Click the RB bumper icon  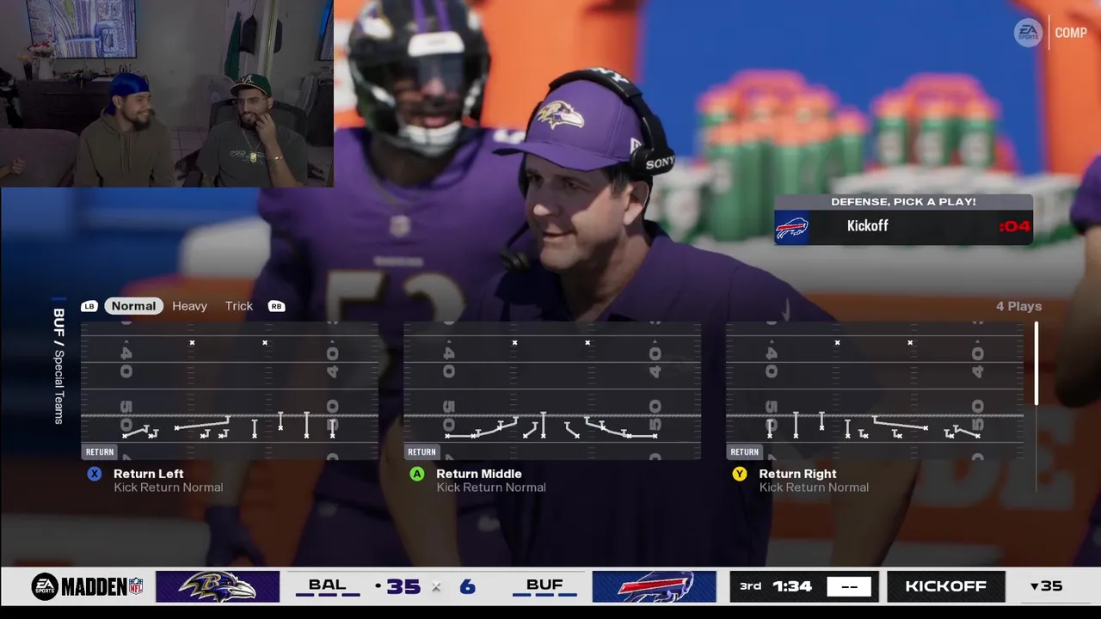[x=276, y=306]
